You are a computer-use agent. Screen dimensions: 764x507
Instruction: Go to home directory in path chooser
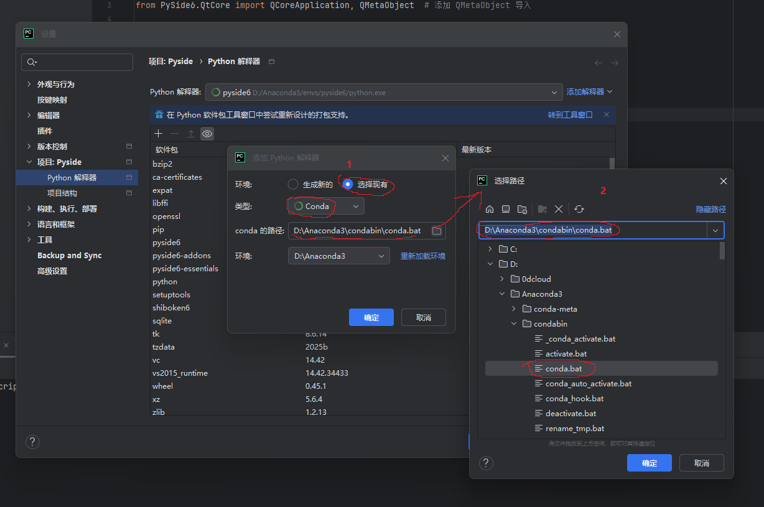490,209
